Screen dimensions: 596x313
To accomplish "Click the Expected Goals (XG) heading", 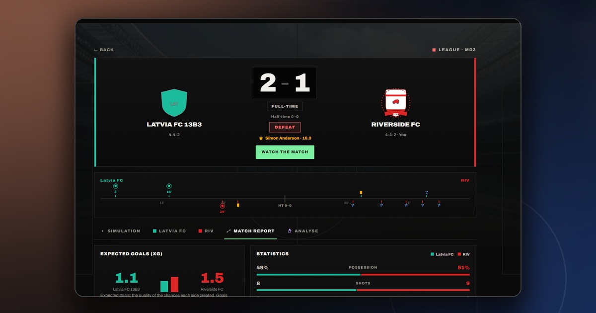I will click(x=131, y=254).
